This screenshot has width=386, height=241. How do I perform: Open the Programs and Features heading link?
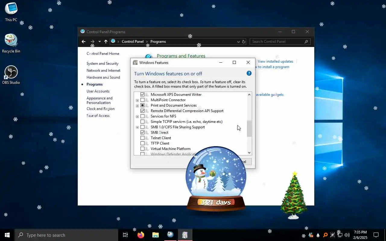[181, 56]
